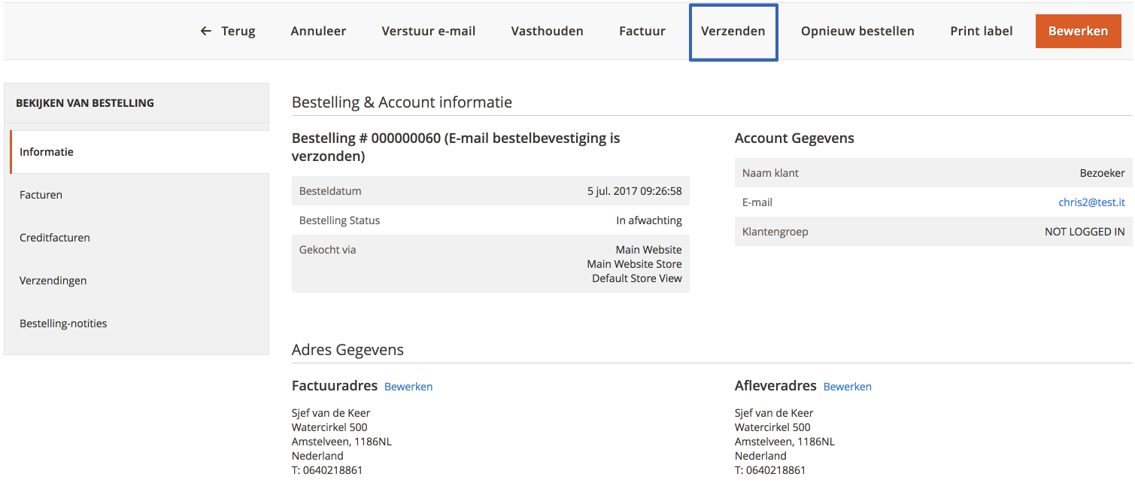Open the customer email chris2@test.it
Viewport: 1135px width, 486px height.
[x=1091, y=202]
